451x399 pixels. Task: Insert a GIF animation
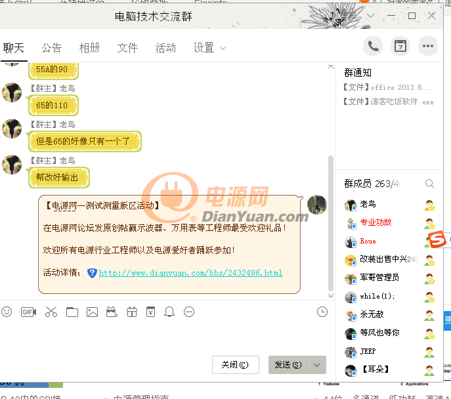[x=28, y=312]
